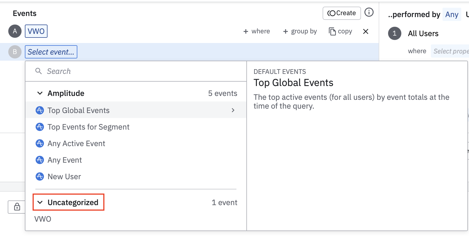Select Any Active Event
This screenshot has width=469, height=236.
click(136, 143)
